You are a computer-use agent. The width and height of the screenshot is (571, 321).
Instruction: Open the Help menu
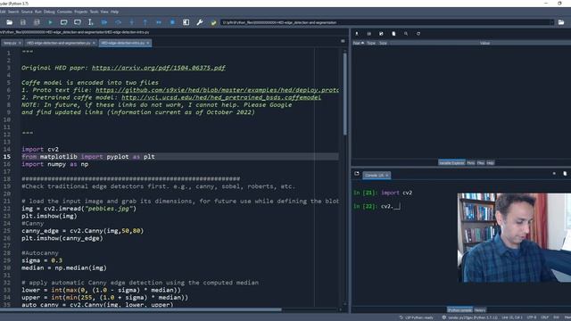(x=115, y=12)
